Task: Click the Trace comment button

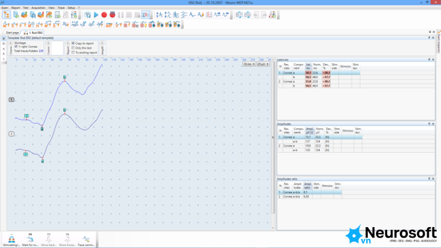Action: [x=86, y=240]
